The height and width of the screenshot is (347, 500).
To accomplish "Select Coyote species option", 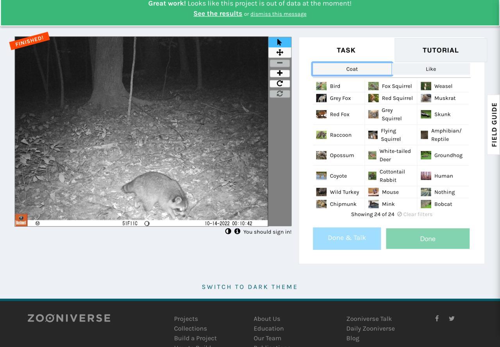I will coord(339,176).
